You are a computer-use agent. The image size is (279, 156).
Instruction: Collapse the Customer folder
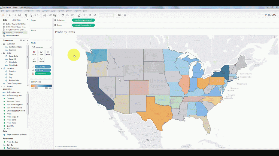tap(2, 44)
